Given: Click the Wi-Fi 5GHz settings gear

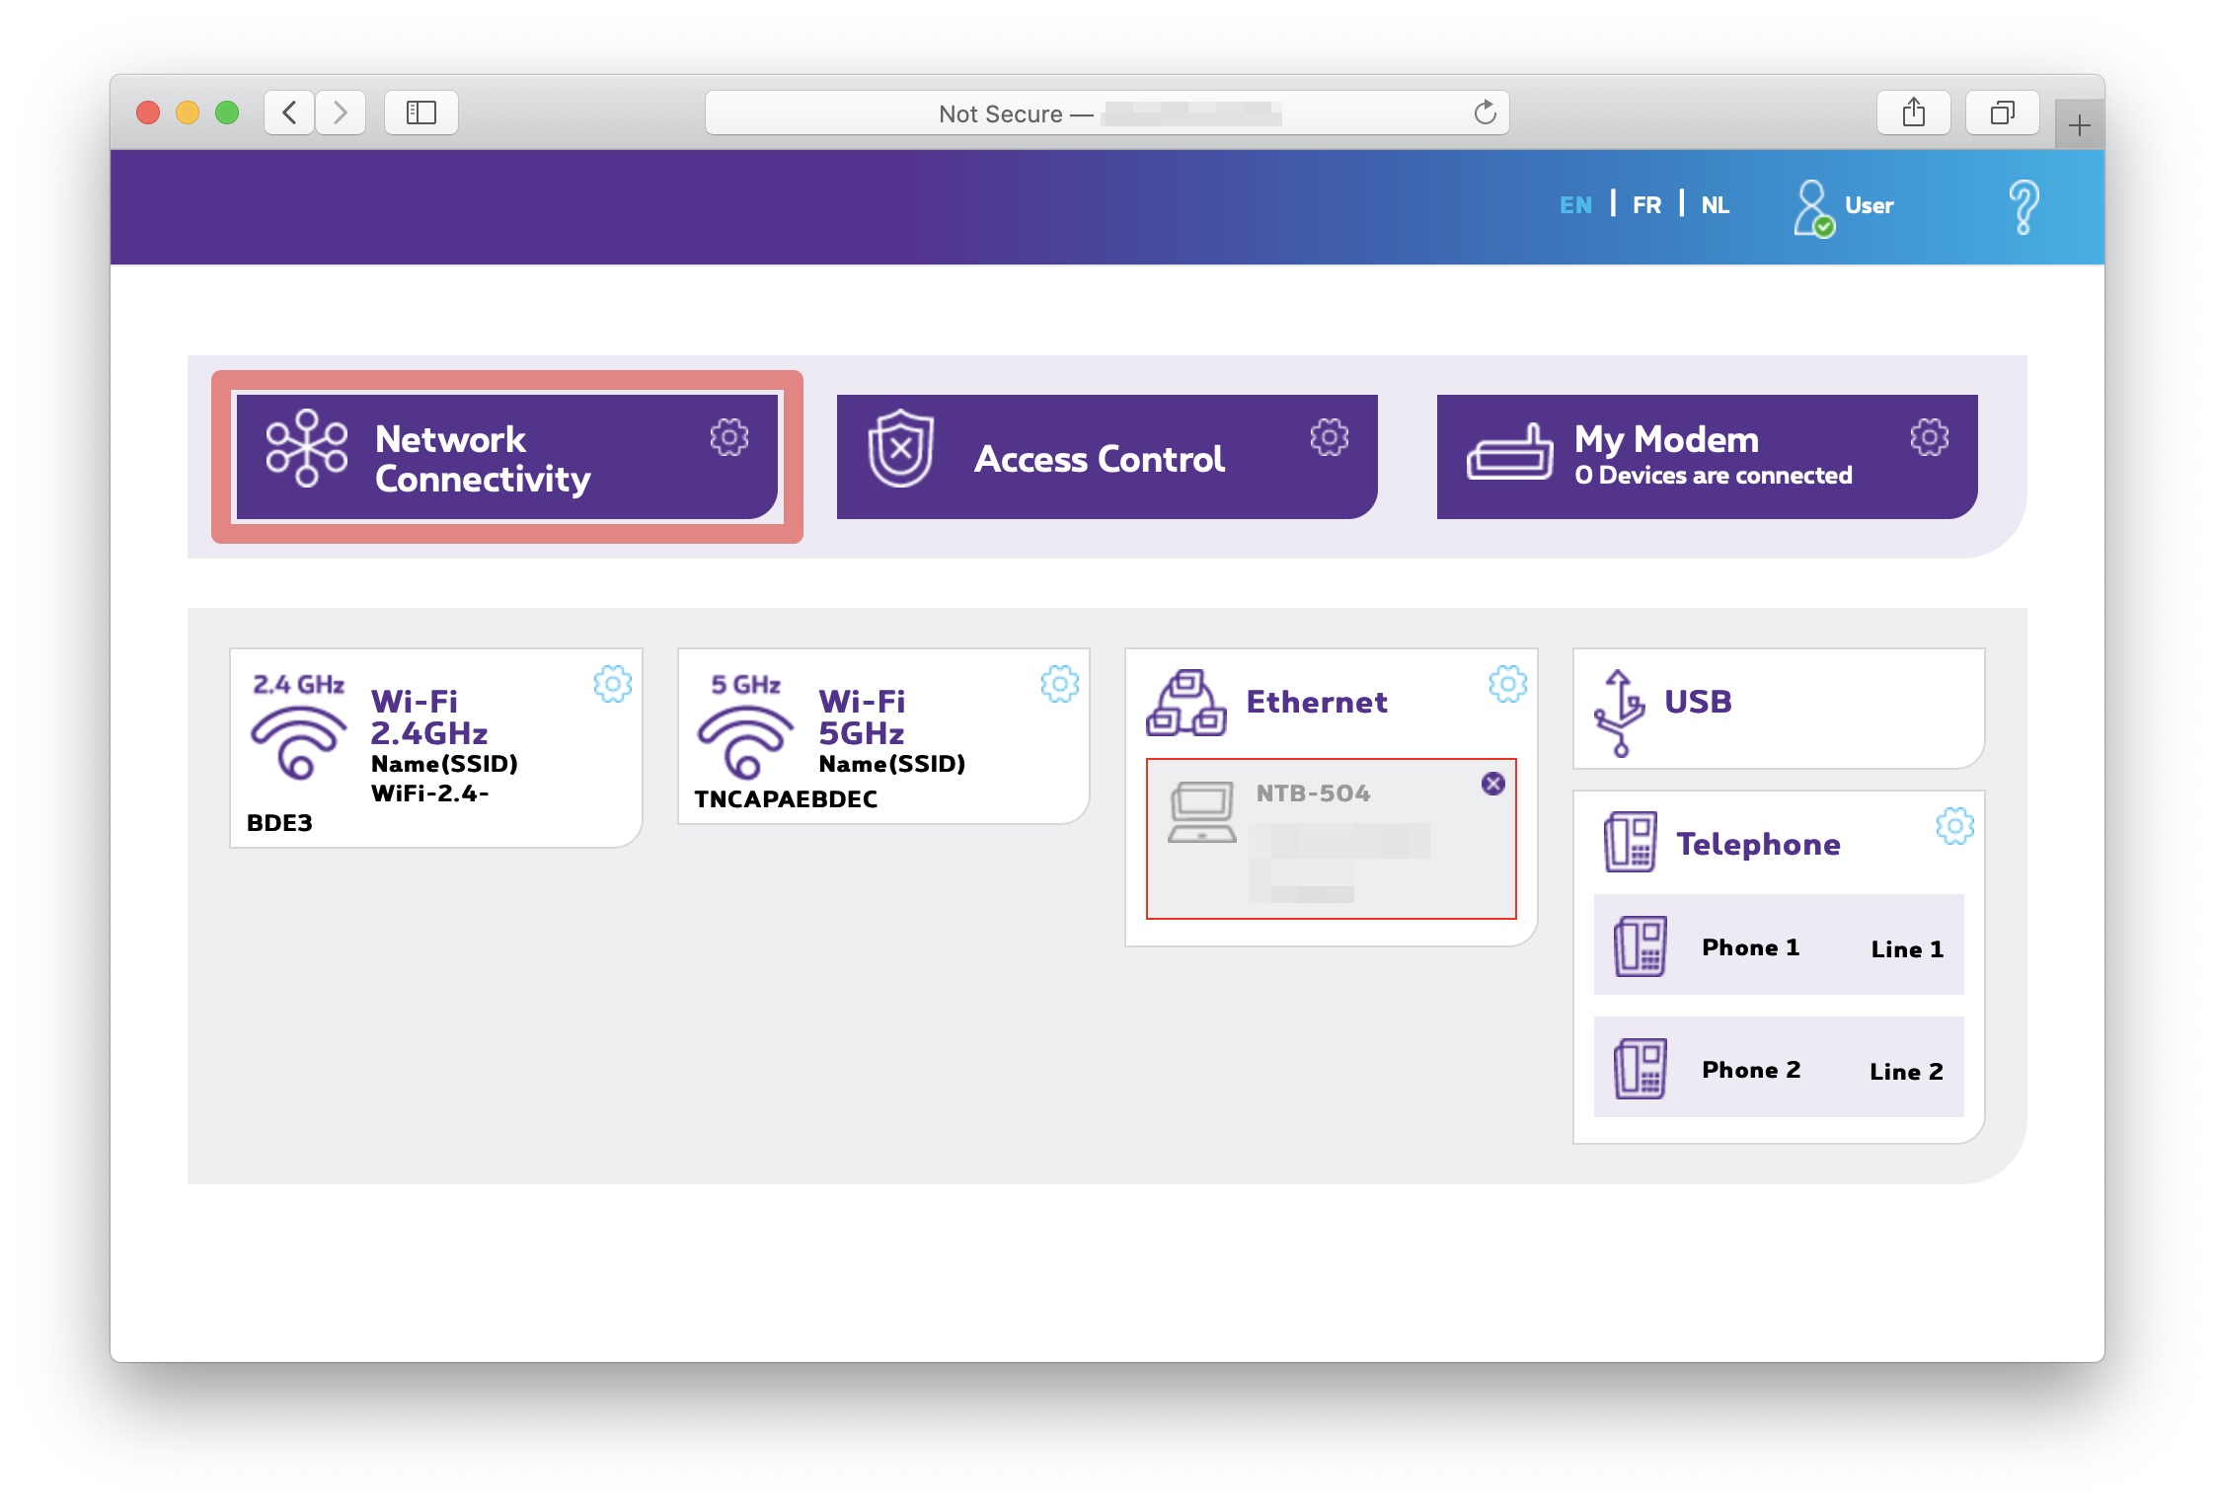Looking at the screenshot, I should coord(1060,683).
